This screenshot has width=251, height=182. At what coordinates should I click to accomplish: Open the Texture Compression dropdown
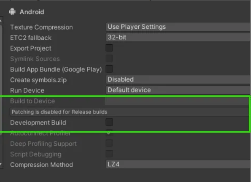[178, 27]
